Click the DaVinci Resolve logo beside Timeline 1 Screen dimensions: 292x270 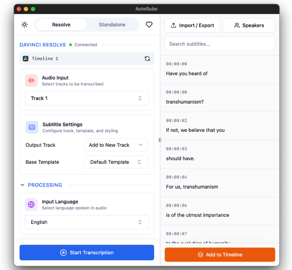coord(26,58)
